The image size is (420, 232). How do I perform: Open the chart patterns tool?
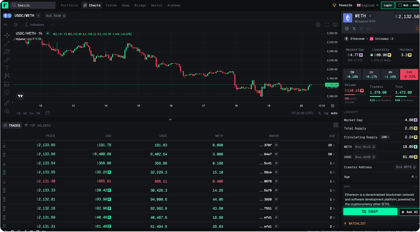click(x=7, y=76)
